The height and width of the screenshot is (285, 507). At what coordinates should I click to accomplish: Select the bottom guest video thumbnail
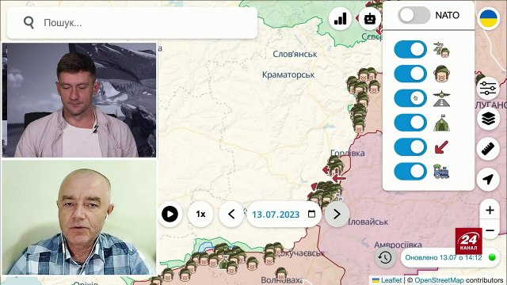pos(79,218)
